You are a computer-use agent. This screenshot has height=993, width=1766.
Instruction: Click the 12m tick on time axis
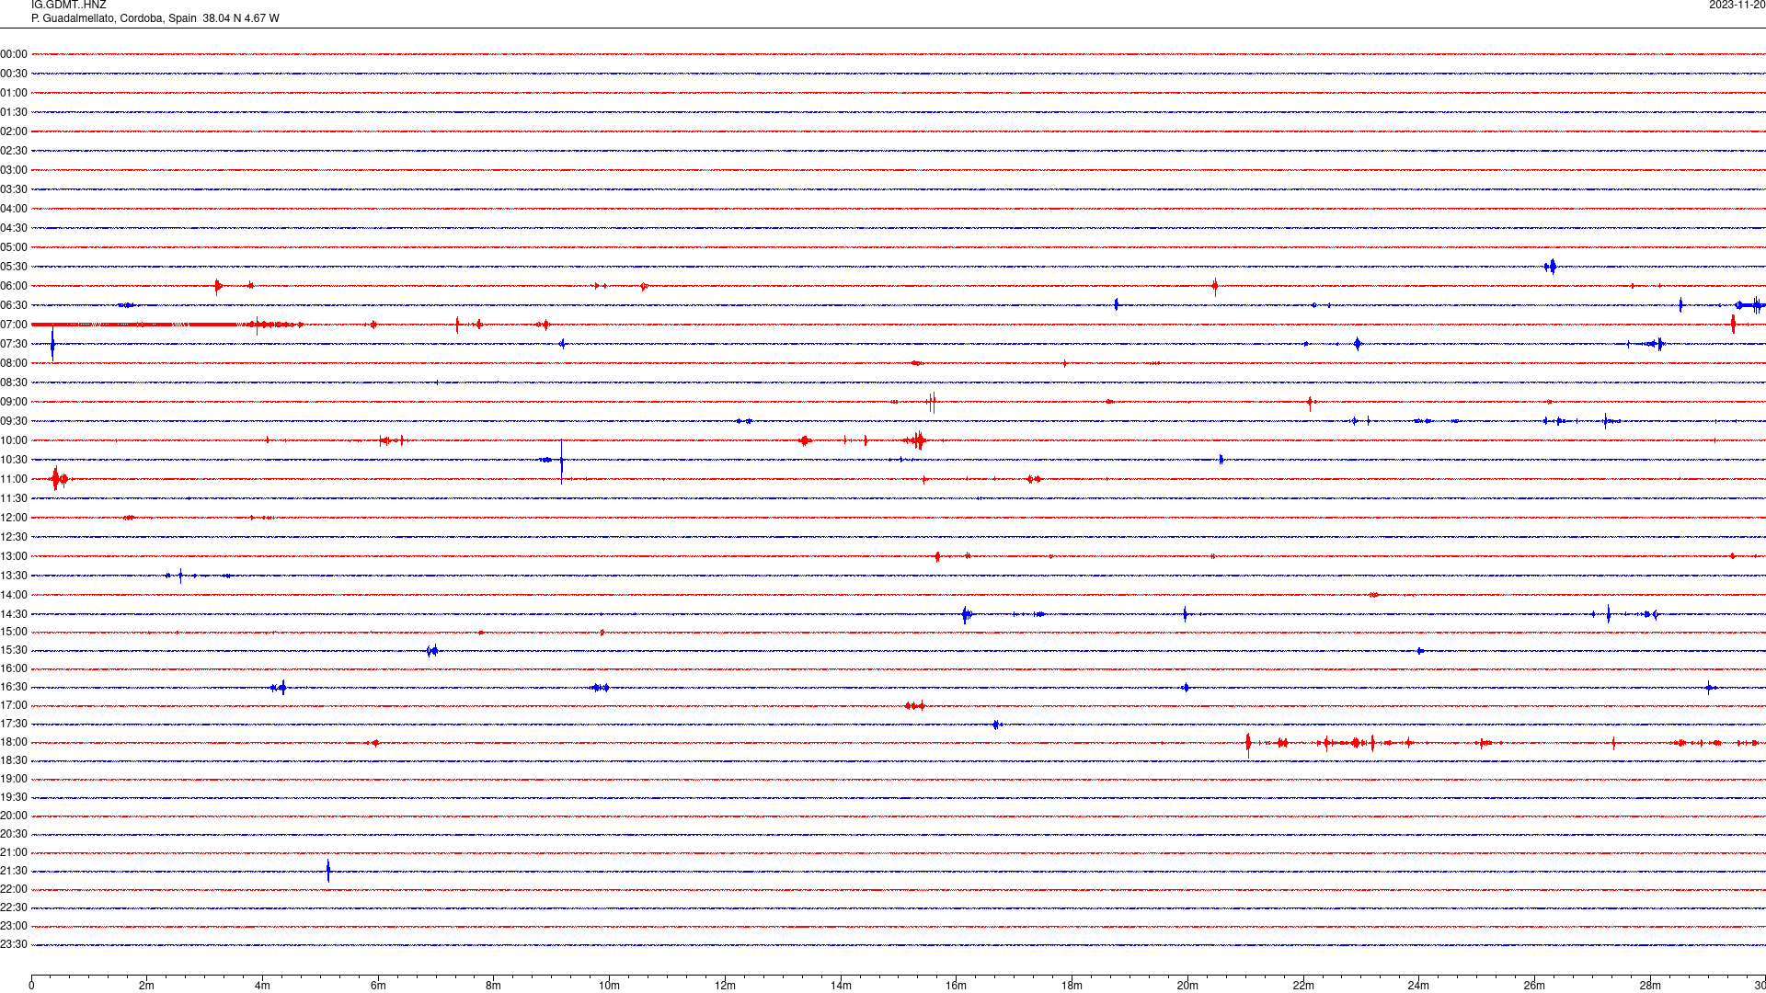coord(725,986)
